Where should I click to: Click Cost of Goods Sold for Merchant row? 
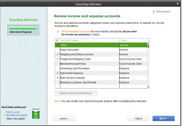click(x=130, y=64)
